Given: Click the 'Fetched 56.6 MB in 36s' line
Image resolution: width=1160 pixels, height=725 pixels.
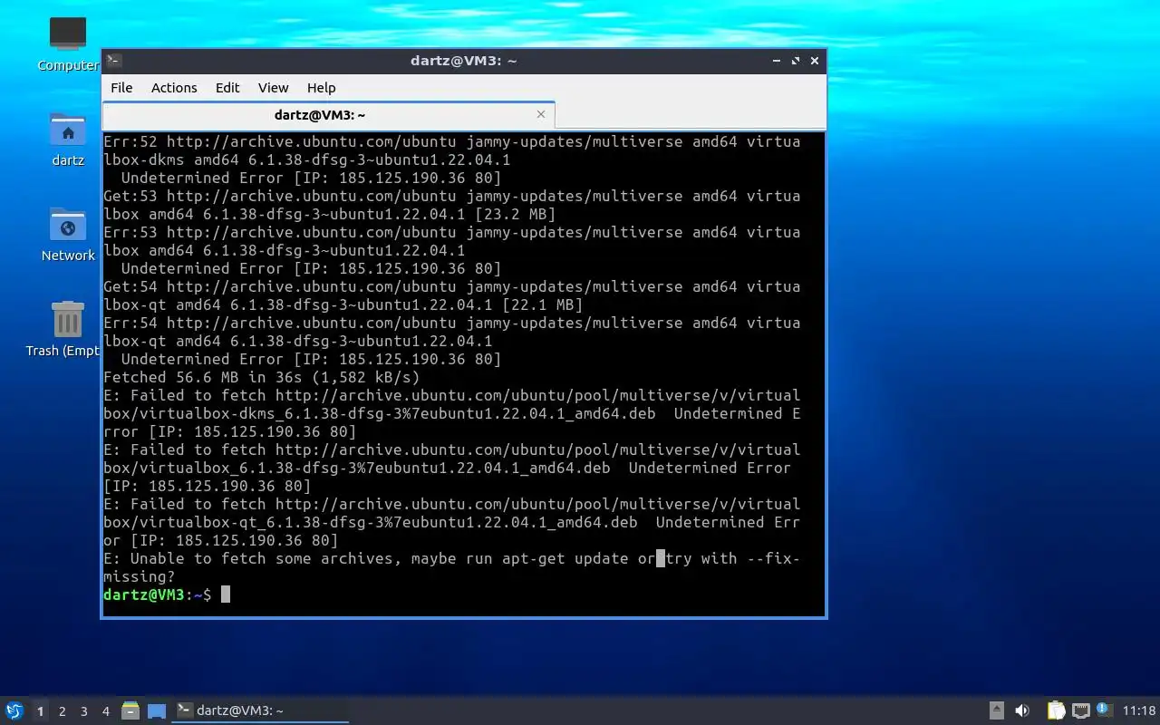Looking at the screenshot, I should pos(262,377).
